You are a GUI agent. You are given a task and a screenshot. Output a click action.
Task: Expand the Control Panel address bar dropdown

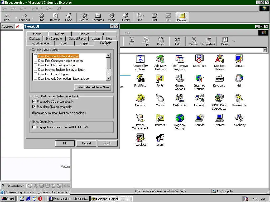[x=265, y=50]
